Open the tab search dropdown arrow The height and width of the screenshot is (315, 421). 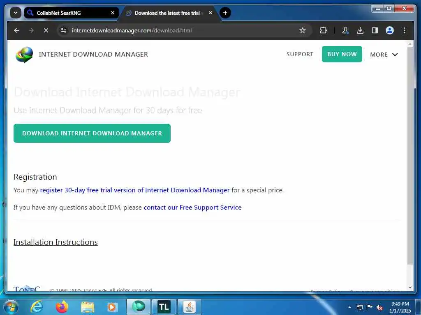[15, 13]
